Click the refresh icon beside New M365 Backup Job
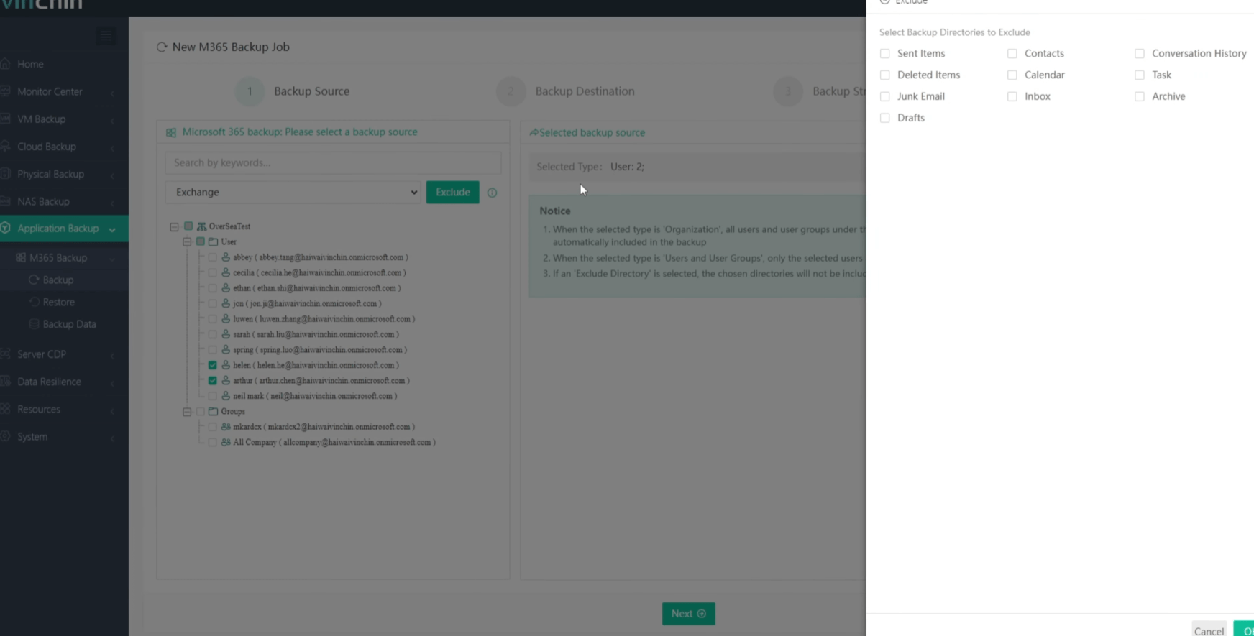The height and width of the screenshot is (636, 1254). point(162,47)
